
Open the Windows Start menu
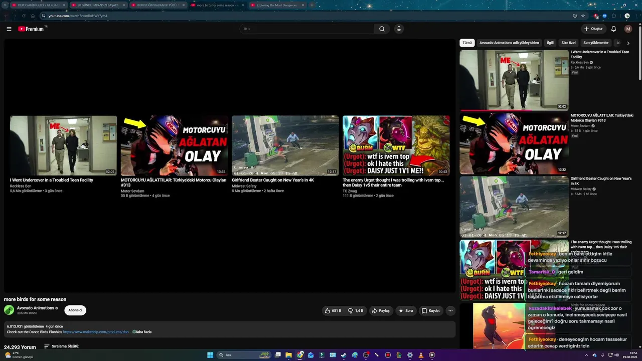[x=210, y=355]
